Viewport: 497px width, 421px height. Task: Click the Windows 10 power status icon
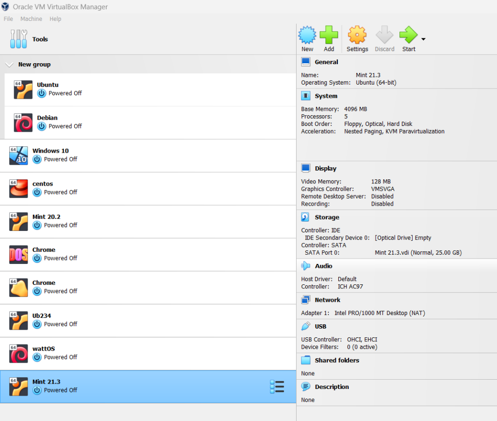coord(37,159)
